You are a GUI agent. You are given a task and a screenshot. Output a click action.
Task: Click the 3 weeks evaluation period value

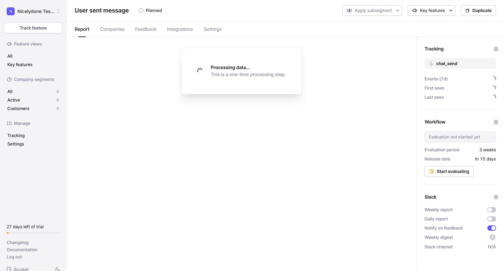pos(488,150)
